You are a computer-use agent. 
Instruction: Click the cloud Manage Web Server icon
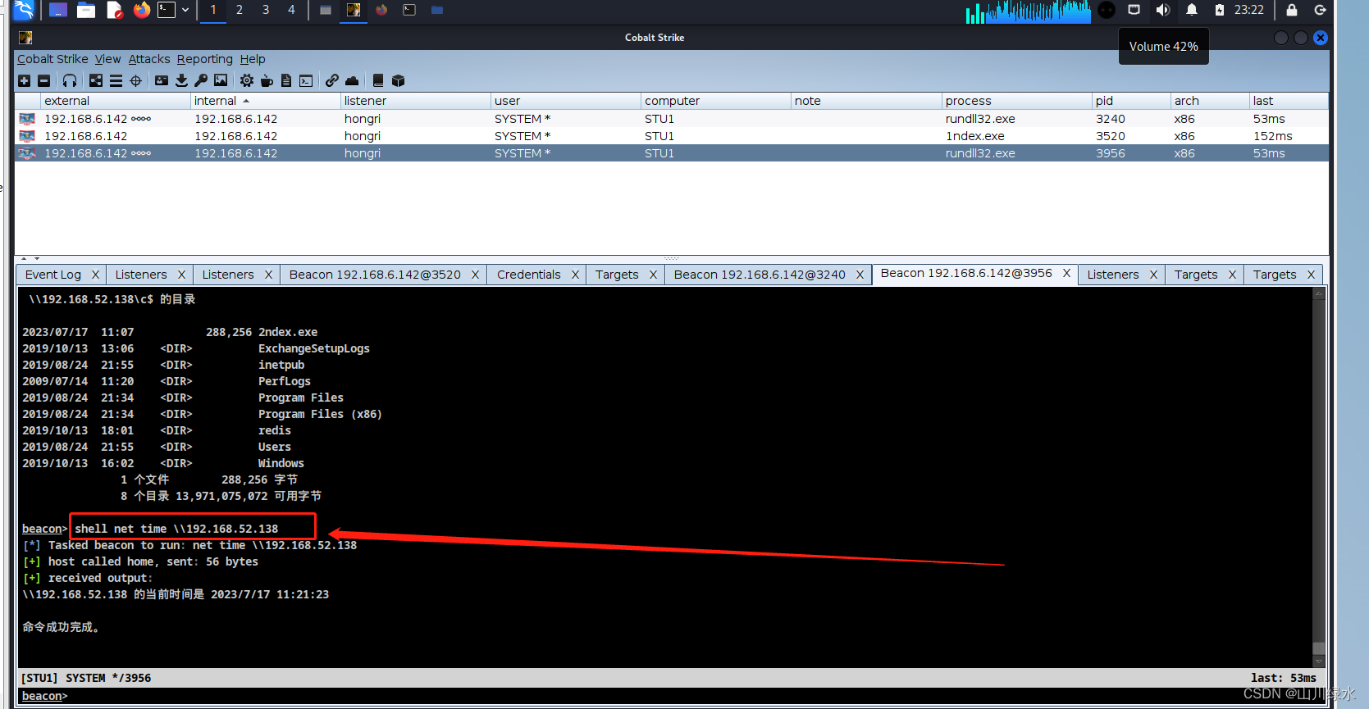pyautogui.click(x=352, y=80)
